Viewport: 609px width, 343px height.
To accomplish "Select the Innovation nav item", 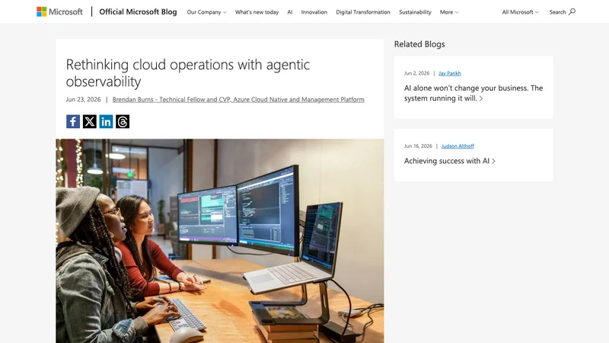I will (x=314, y=12).
